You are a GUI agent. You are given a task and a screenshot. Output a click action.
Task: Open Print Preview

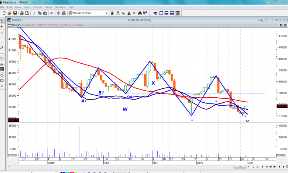pos(27,13)
